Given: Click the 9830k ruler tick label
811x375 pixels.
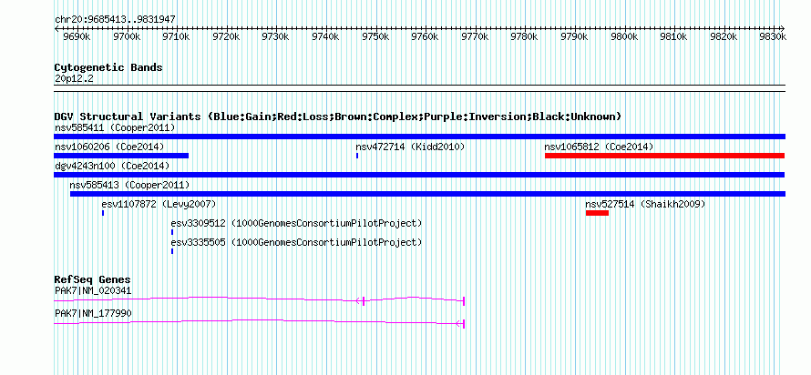Looking at the screenshot, I should click(772, 36).
